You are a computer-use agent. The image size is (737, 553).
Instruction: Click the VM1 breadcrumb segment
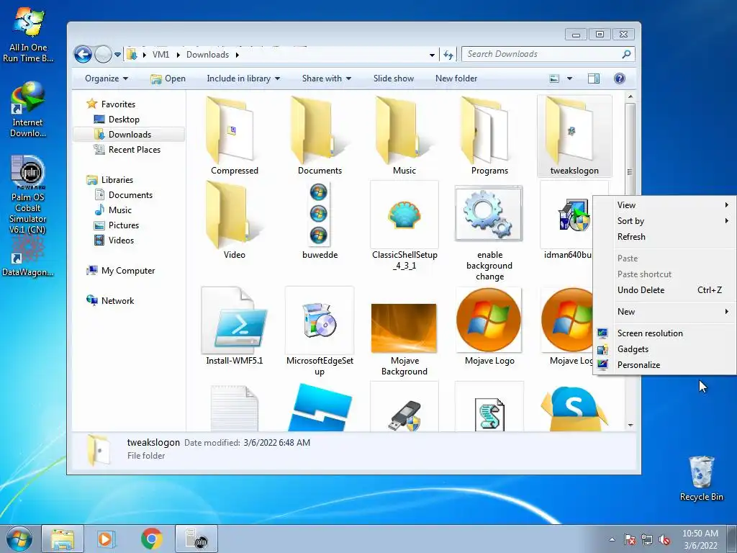click(x=160, y=55)
